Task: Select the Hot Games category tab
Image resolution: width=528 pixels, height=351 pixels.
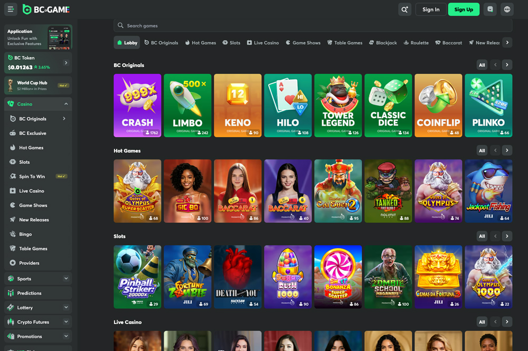Action: click(200, 43)
